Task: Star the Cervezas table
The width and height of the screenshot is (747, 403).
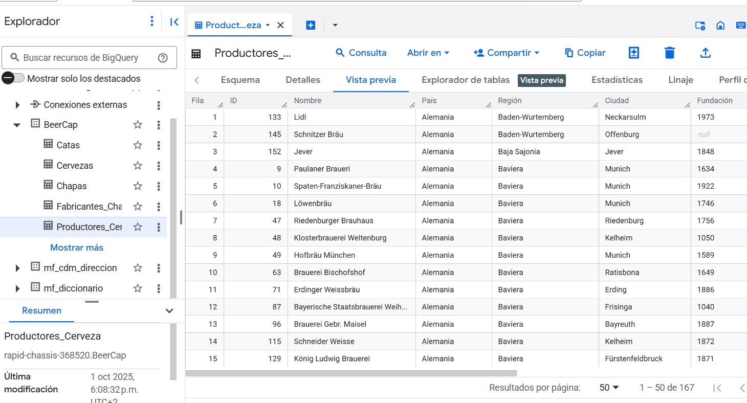Action: 138,166
